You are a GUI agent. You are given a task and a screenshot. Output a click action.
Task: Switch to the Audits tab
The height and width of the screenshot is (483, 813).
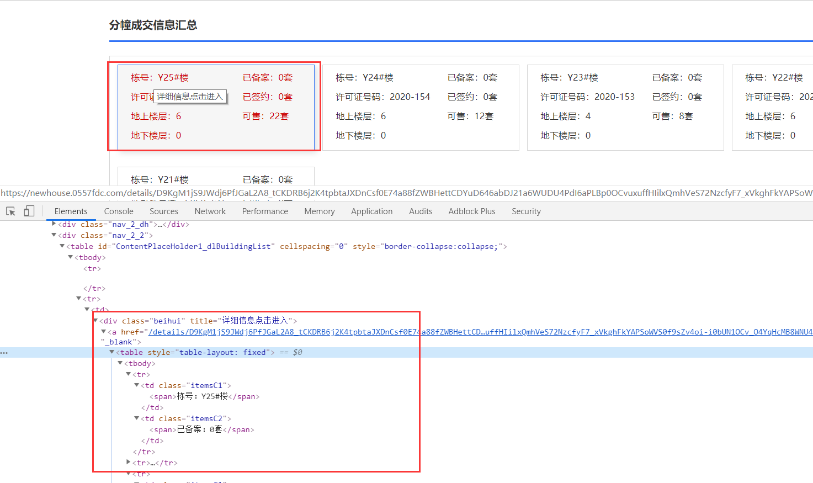coord(421,211)
